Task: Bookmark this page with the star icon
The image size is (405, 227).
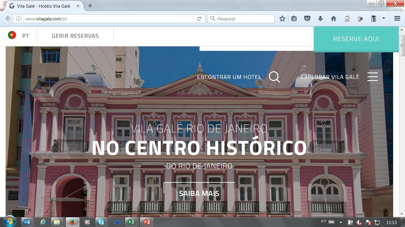Action: point(282,19)
